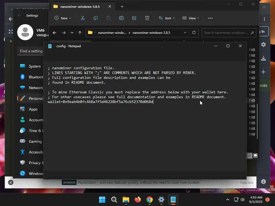Add a new File Explorer tab
This screenshot has width=275, height=206.
click(122, 7)
